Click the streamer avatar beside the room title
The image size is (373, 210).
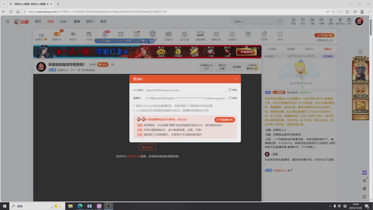tap(41, 67)
